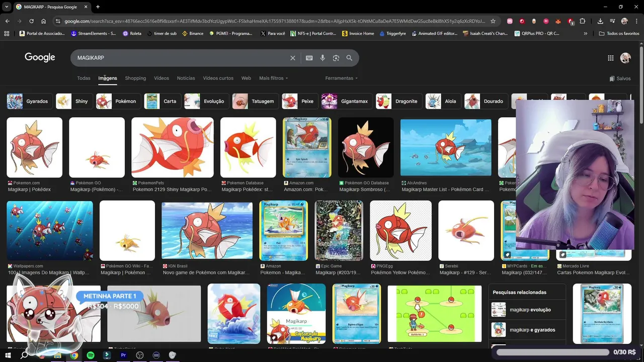Screen dimensions: 644x362
Task: Open the PNGEgg Pokémon Yellow image
Action: 400,230
